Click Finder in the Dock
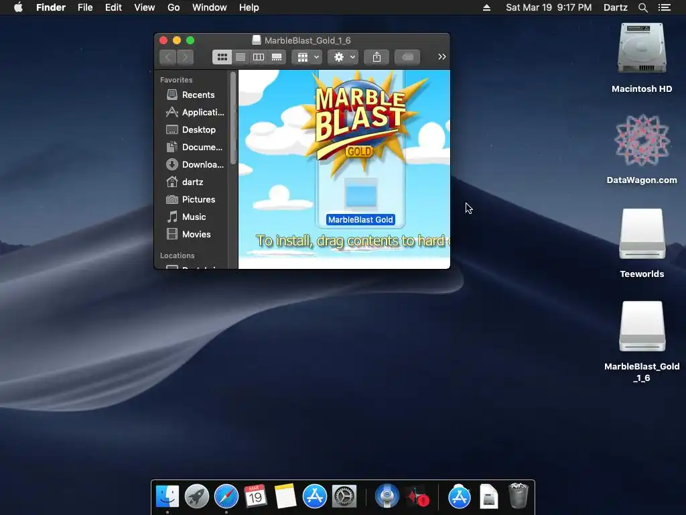This screenshot has width=686, height=515. pos(167,497)
